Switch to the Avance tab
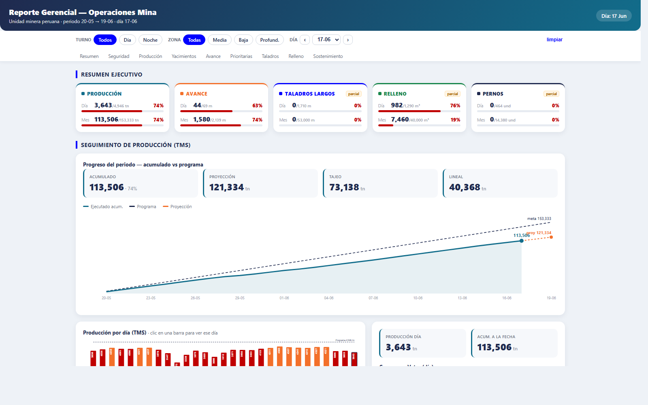The image size is (648, 405). pyautogui.click(x=213, y=56)
